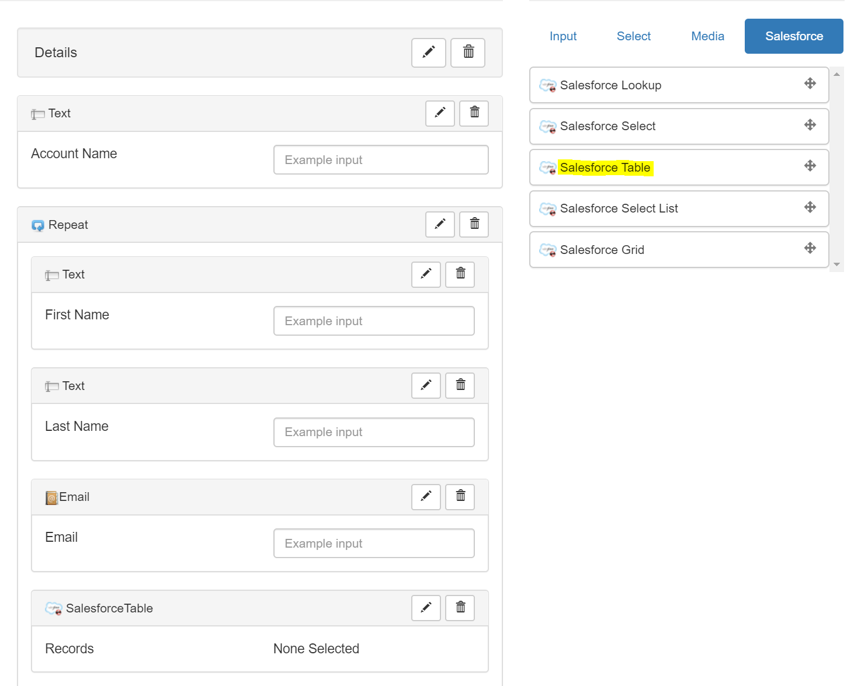The height and width of the screenshot is (686, 861).
Task: Click the Repeat loop icon
Action: pyautogui.click(x=38, y=226)
